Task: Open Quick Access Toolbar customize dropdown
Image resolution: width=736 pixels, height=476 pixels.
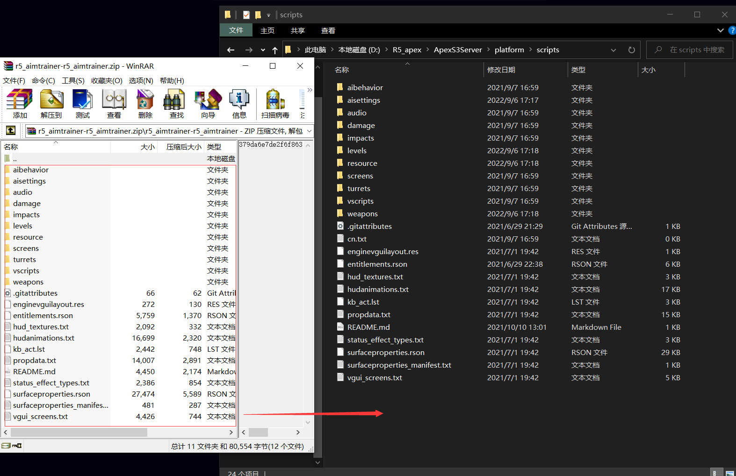Action: coord(268,15)
